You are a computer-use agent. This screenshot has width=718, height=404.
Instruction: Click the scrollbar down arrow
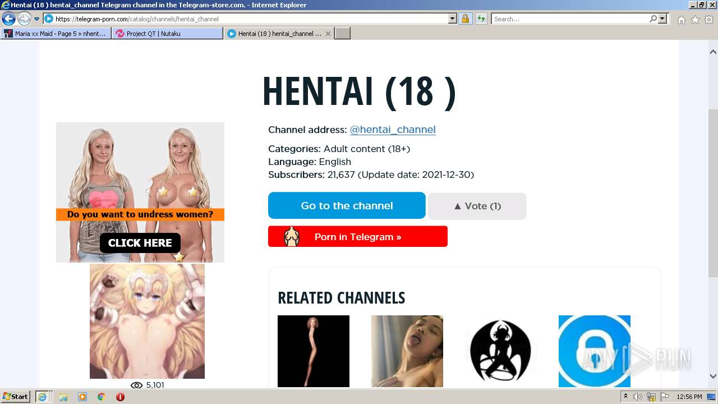(x=713, y=377)
